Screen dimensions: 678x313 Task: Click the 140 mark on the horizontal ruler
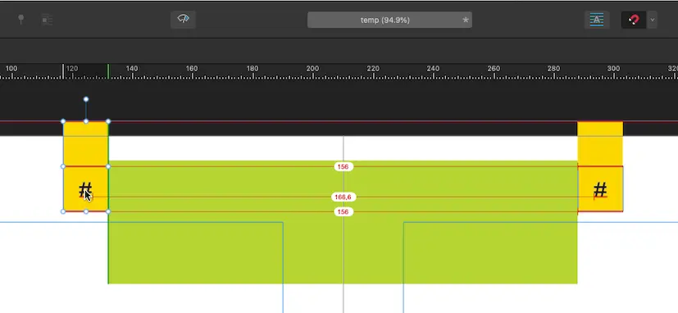point(132,69)
